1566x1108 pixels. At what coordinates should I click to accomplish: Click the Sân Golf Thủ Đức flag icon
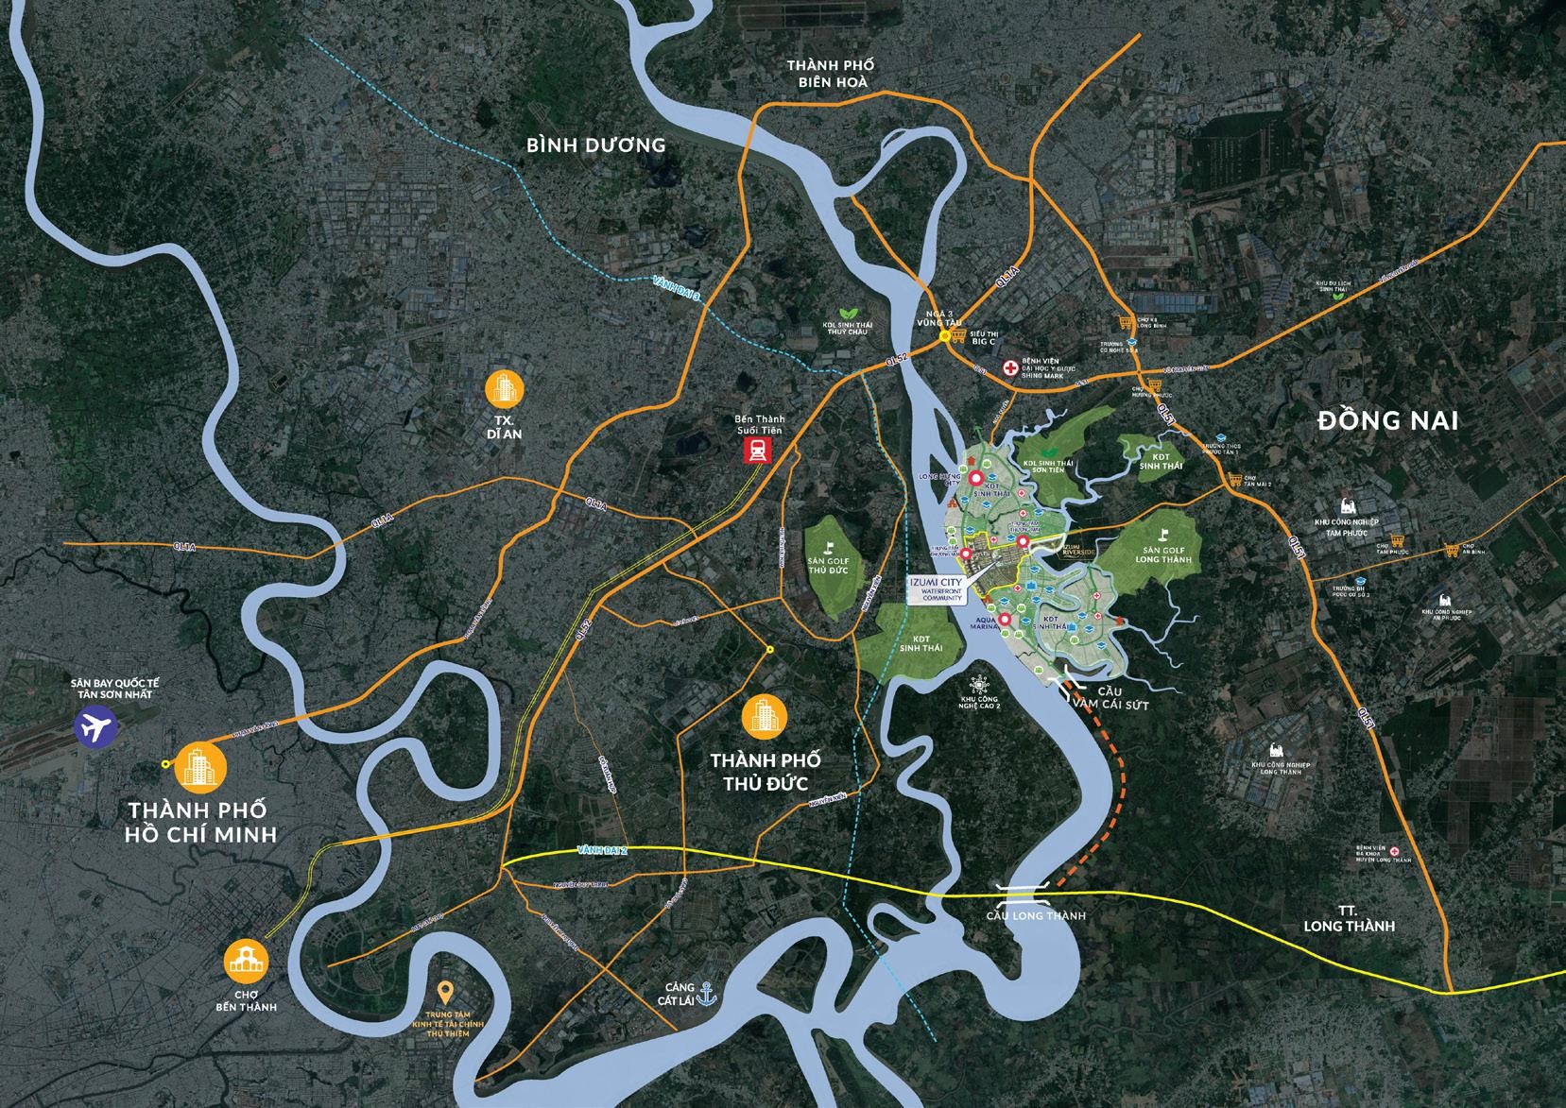(828, 546)
